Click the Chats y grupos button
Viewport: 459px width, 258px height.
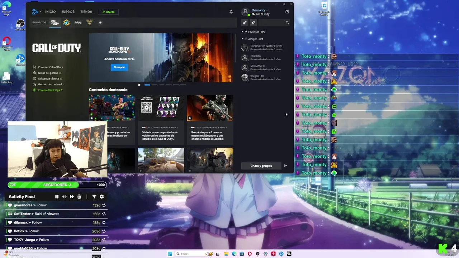click(x=261, y=166)
